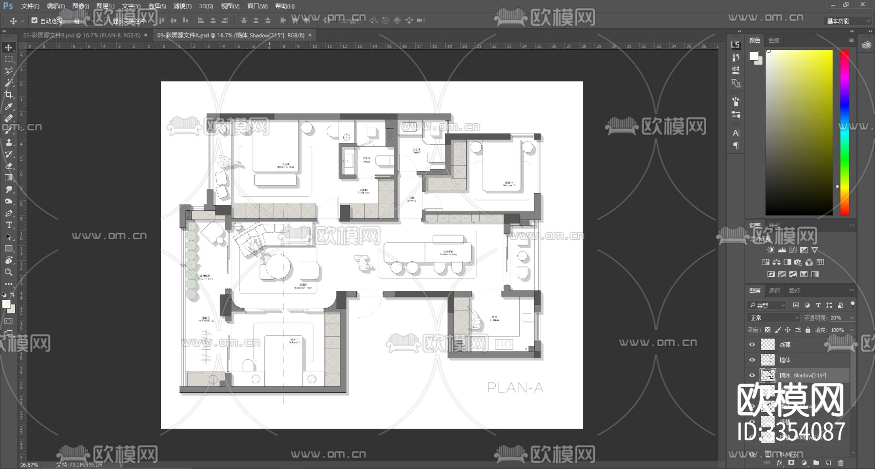The width and height of the screenshot is (875, 469).
Task: Toggle the Auto-Select checkbox
Action: [35, 20]
